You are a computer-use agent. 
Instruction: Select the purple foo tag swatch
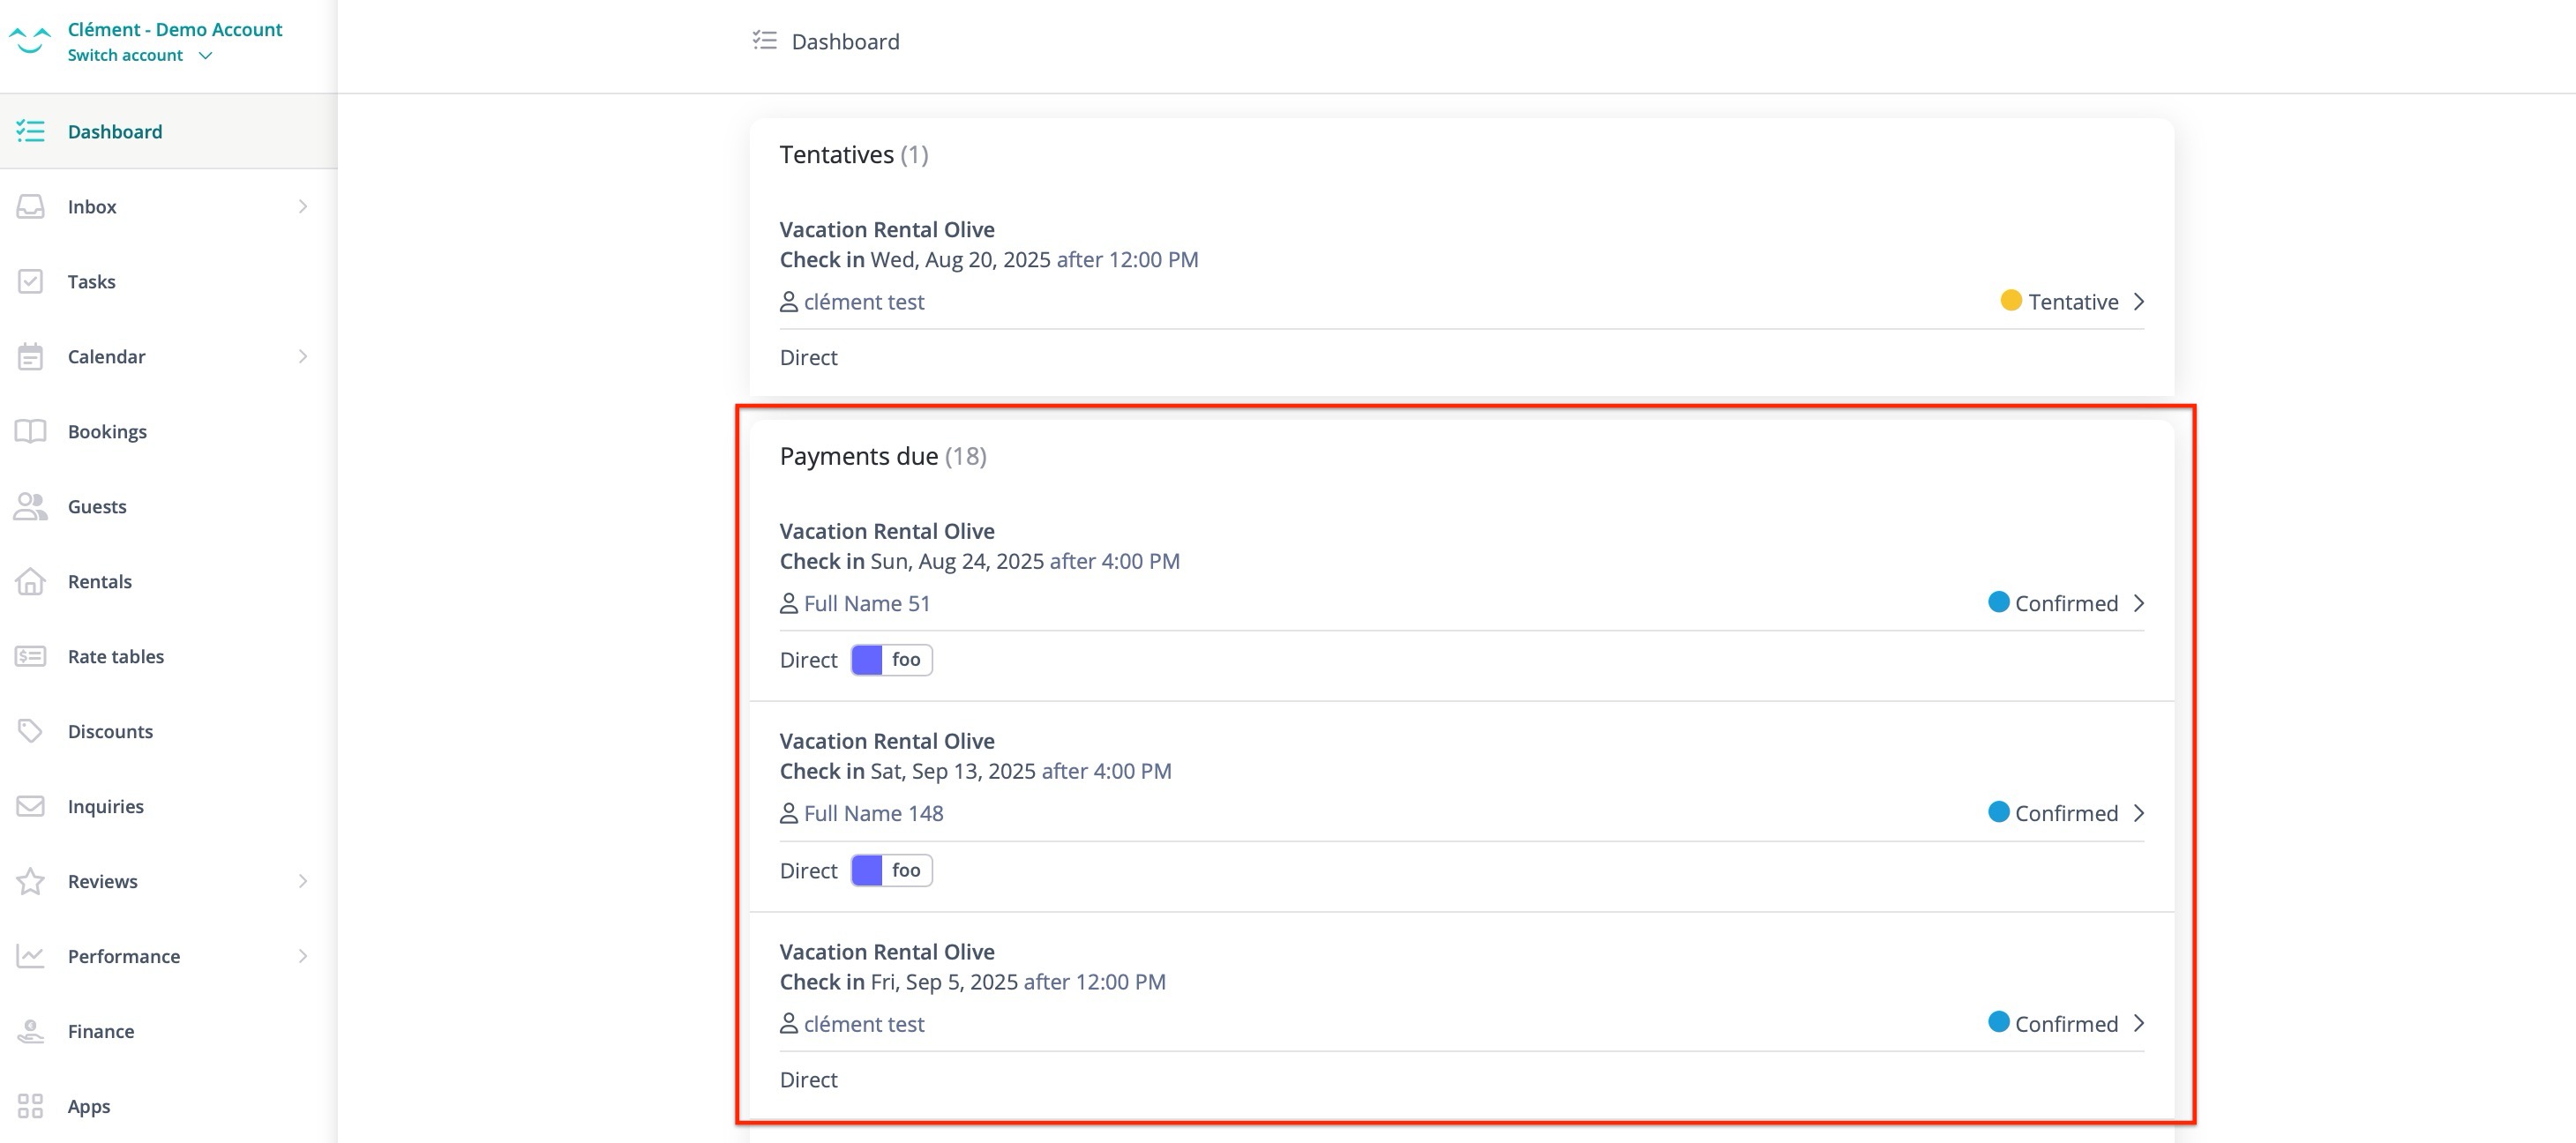[x=868, y=659]
